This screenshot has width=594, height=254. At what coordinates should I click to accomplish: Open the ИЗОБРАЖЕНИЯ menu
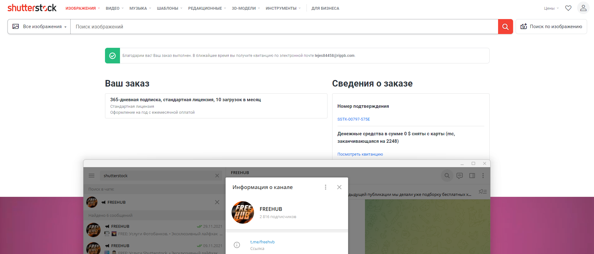[82, 8]
